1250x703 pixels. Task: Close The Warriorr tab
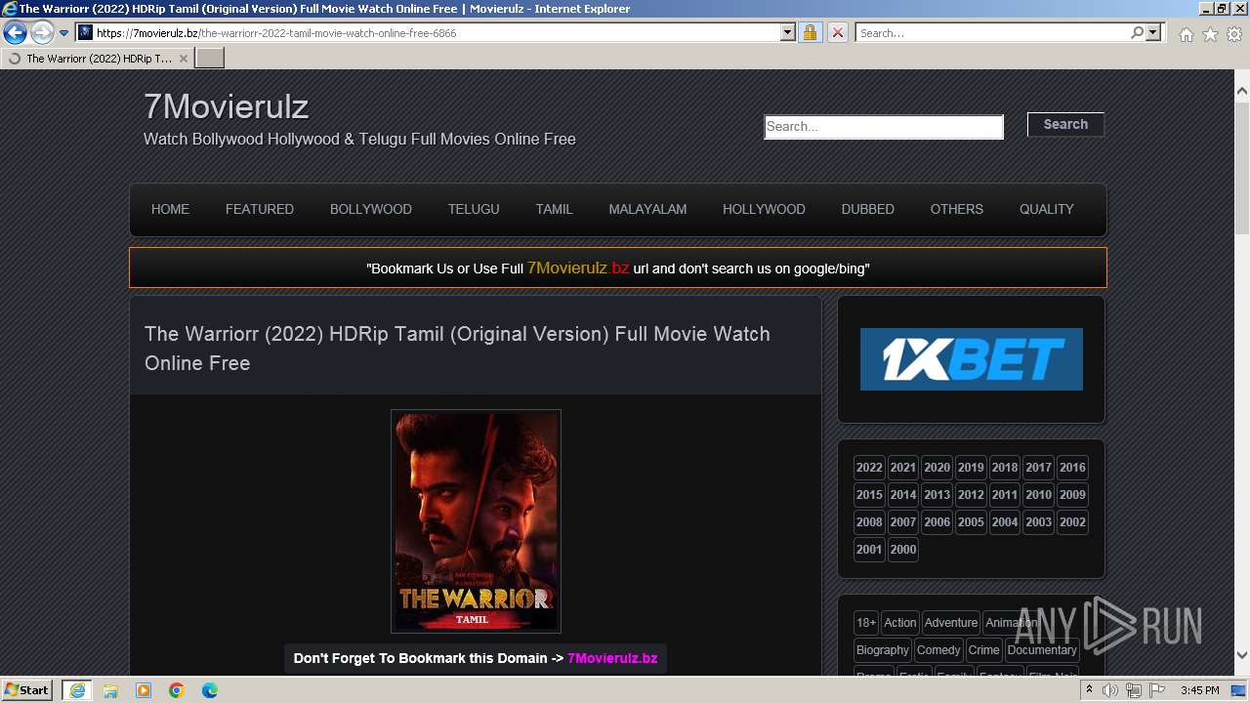point(183,59)
